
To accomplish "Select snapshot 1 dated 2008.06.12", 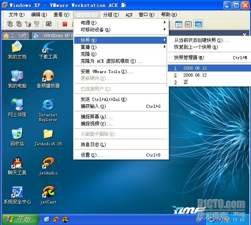I will click(x=209, y=68).
